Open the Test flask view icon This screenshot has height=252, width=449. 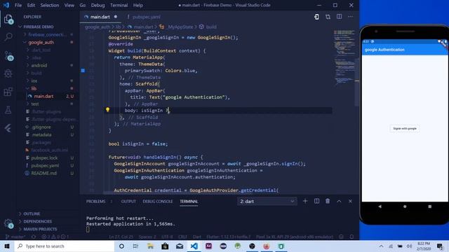(x=8, y=110)
